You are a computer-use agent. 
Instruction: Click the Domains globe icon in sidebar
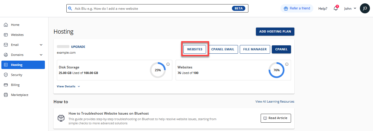[x=6, y=55]
